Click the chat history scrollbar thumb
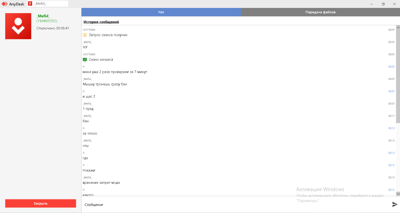Image resolution: width=400 pixels, height=213 pixels. pyautogui.click(x=398, y=76)
